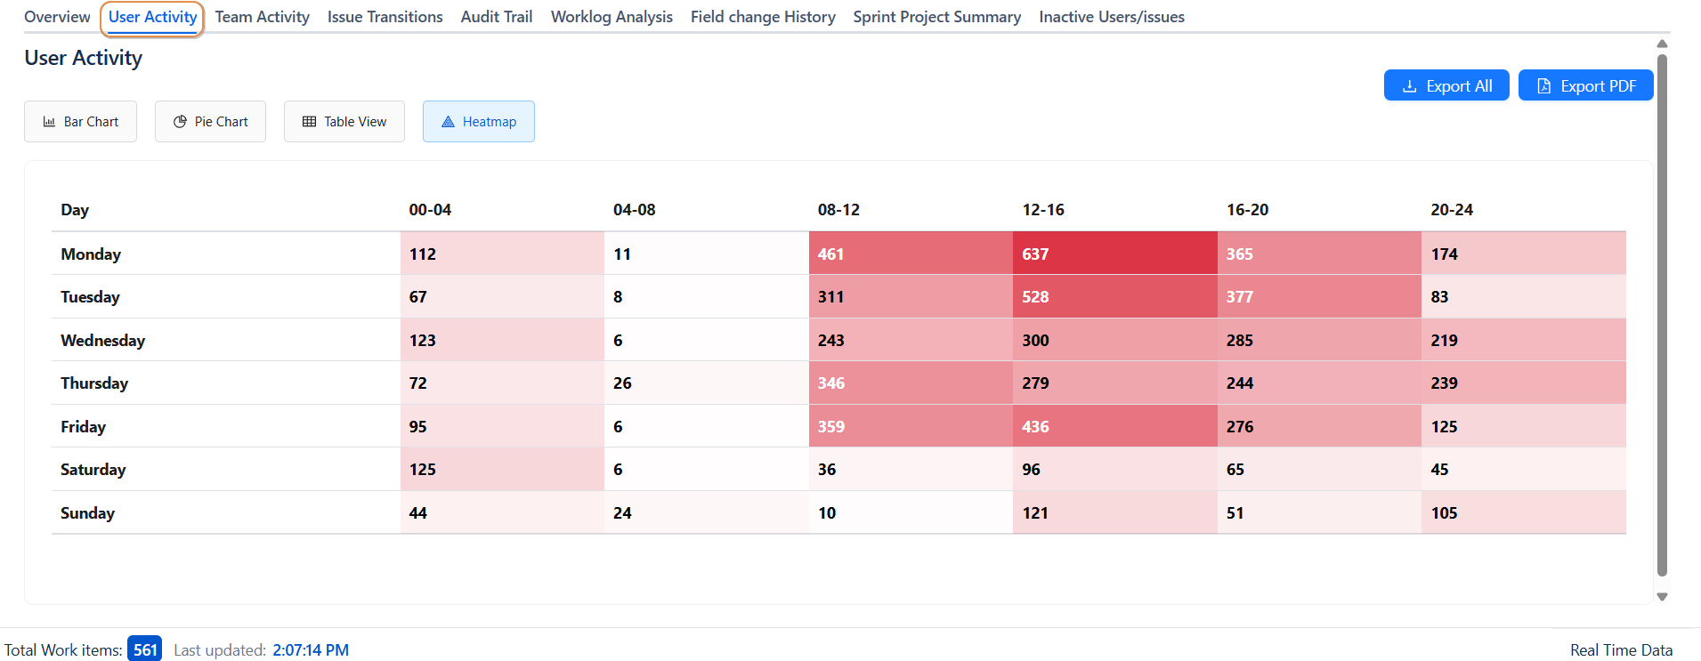Switch to the Team Activity tab
This screenshot has height=661, width=1701.
pyautogui.click(x=262, y=17)
